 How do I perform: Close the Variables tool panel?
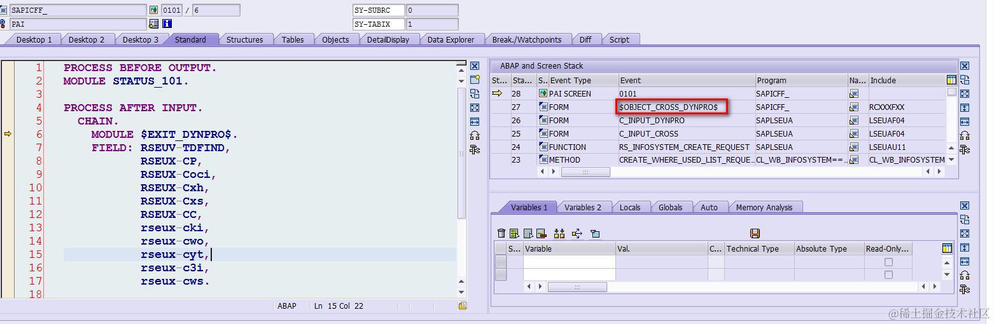coord(965,206)
